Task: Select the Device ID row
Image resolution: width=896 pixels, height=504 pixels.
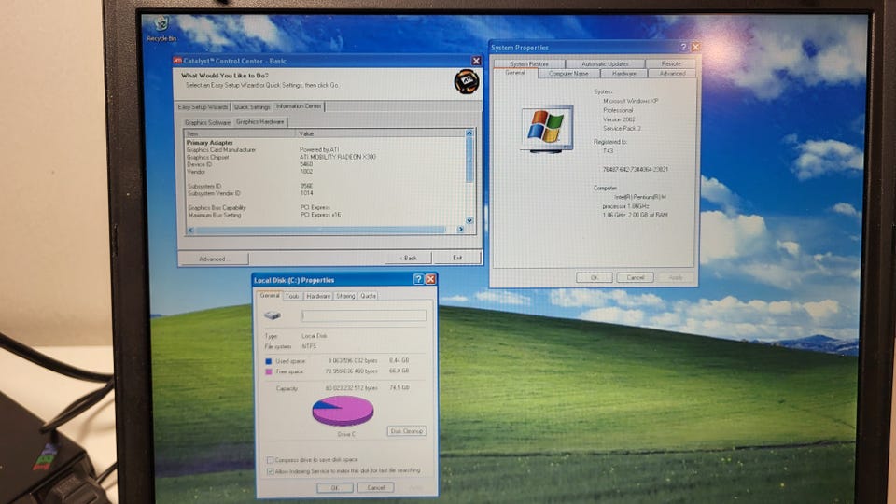Action: click(x=325, y=164)
